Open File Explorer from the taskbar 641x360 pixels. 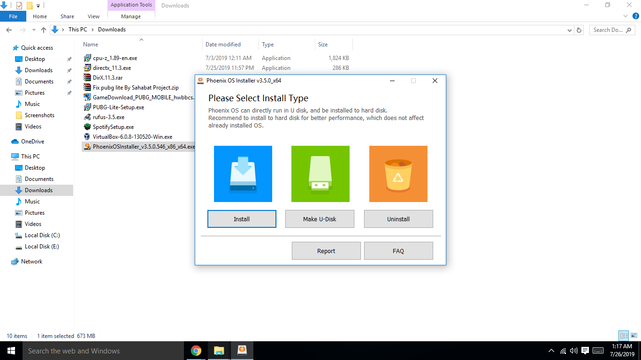[x=219, y=351]
